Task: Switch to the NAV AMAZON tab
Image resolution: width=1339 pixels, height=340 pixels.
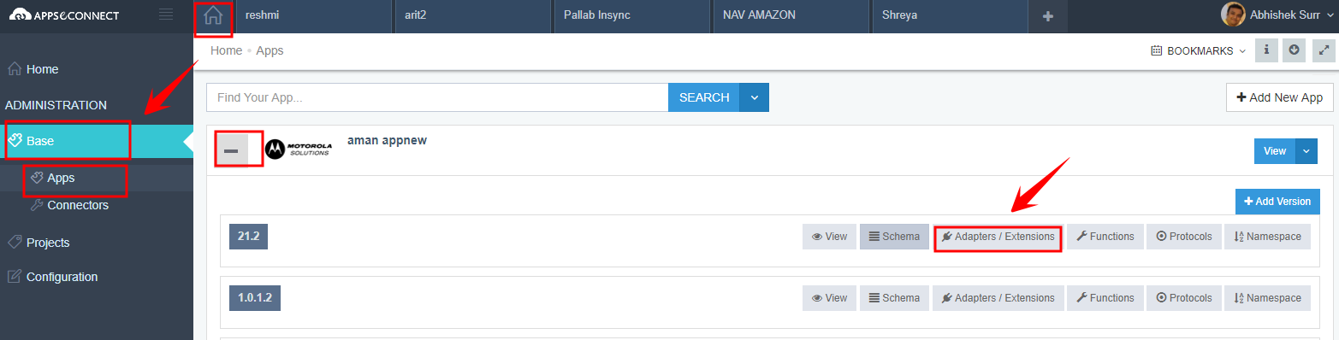Action: (x=791, y=16)
